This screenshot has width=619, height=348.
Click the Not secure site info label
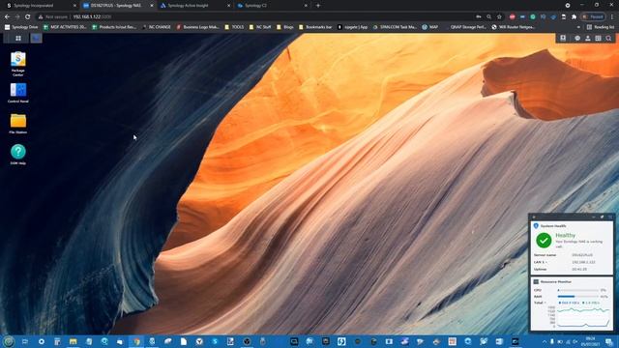click(x=53, y=16)
